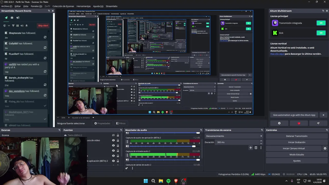Replay the Shaytocute follow alert
Viewport: 329px width, 185px height.
(x=45, y=37)
